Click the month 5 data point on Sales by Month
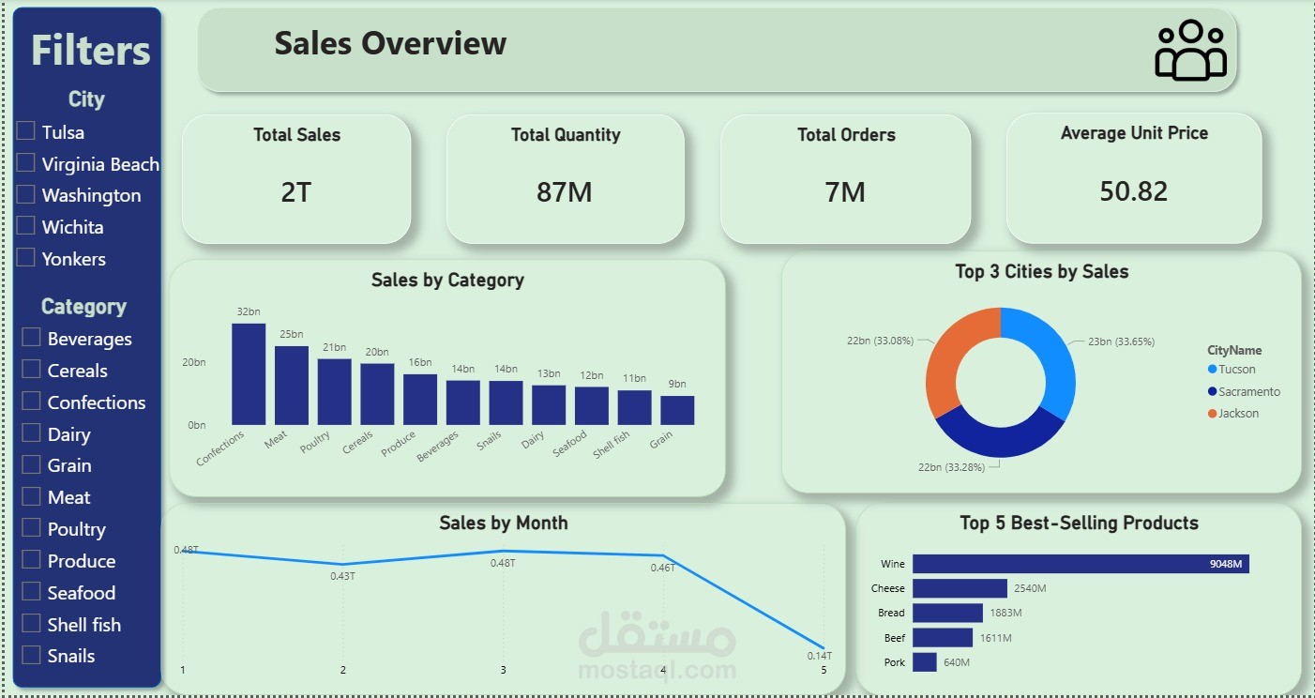Screen dimensions: 1315x698 click(x=823, y=647)
